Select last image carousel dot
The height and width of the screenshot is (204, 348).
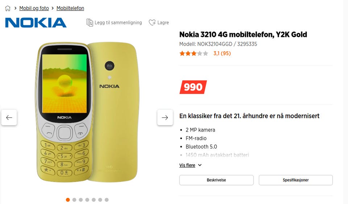107,200
